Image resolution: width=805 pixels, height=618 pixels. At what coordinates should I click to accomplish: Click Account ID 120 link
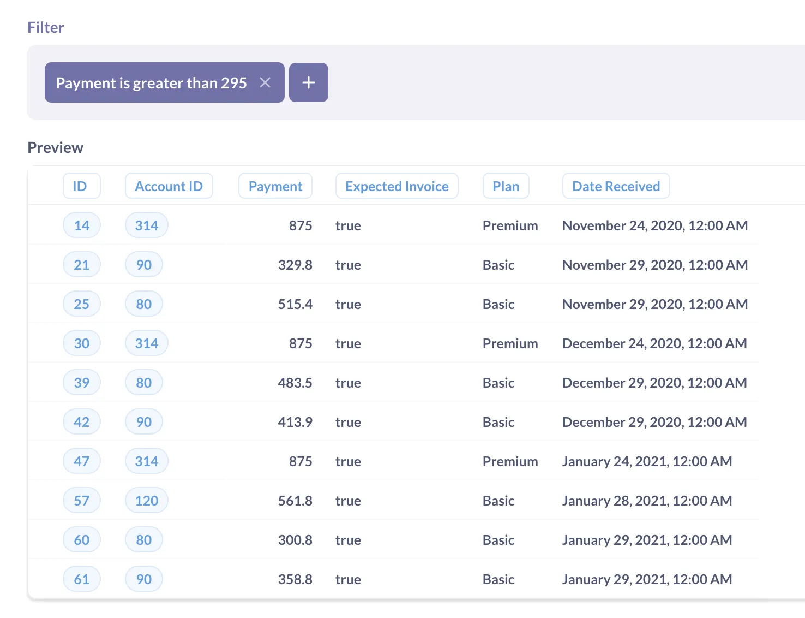[x=146, y=501]
